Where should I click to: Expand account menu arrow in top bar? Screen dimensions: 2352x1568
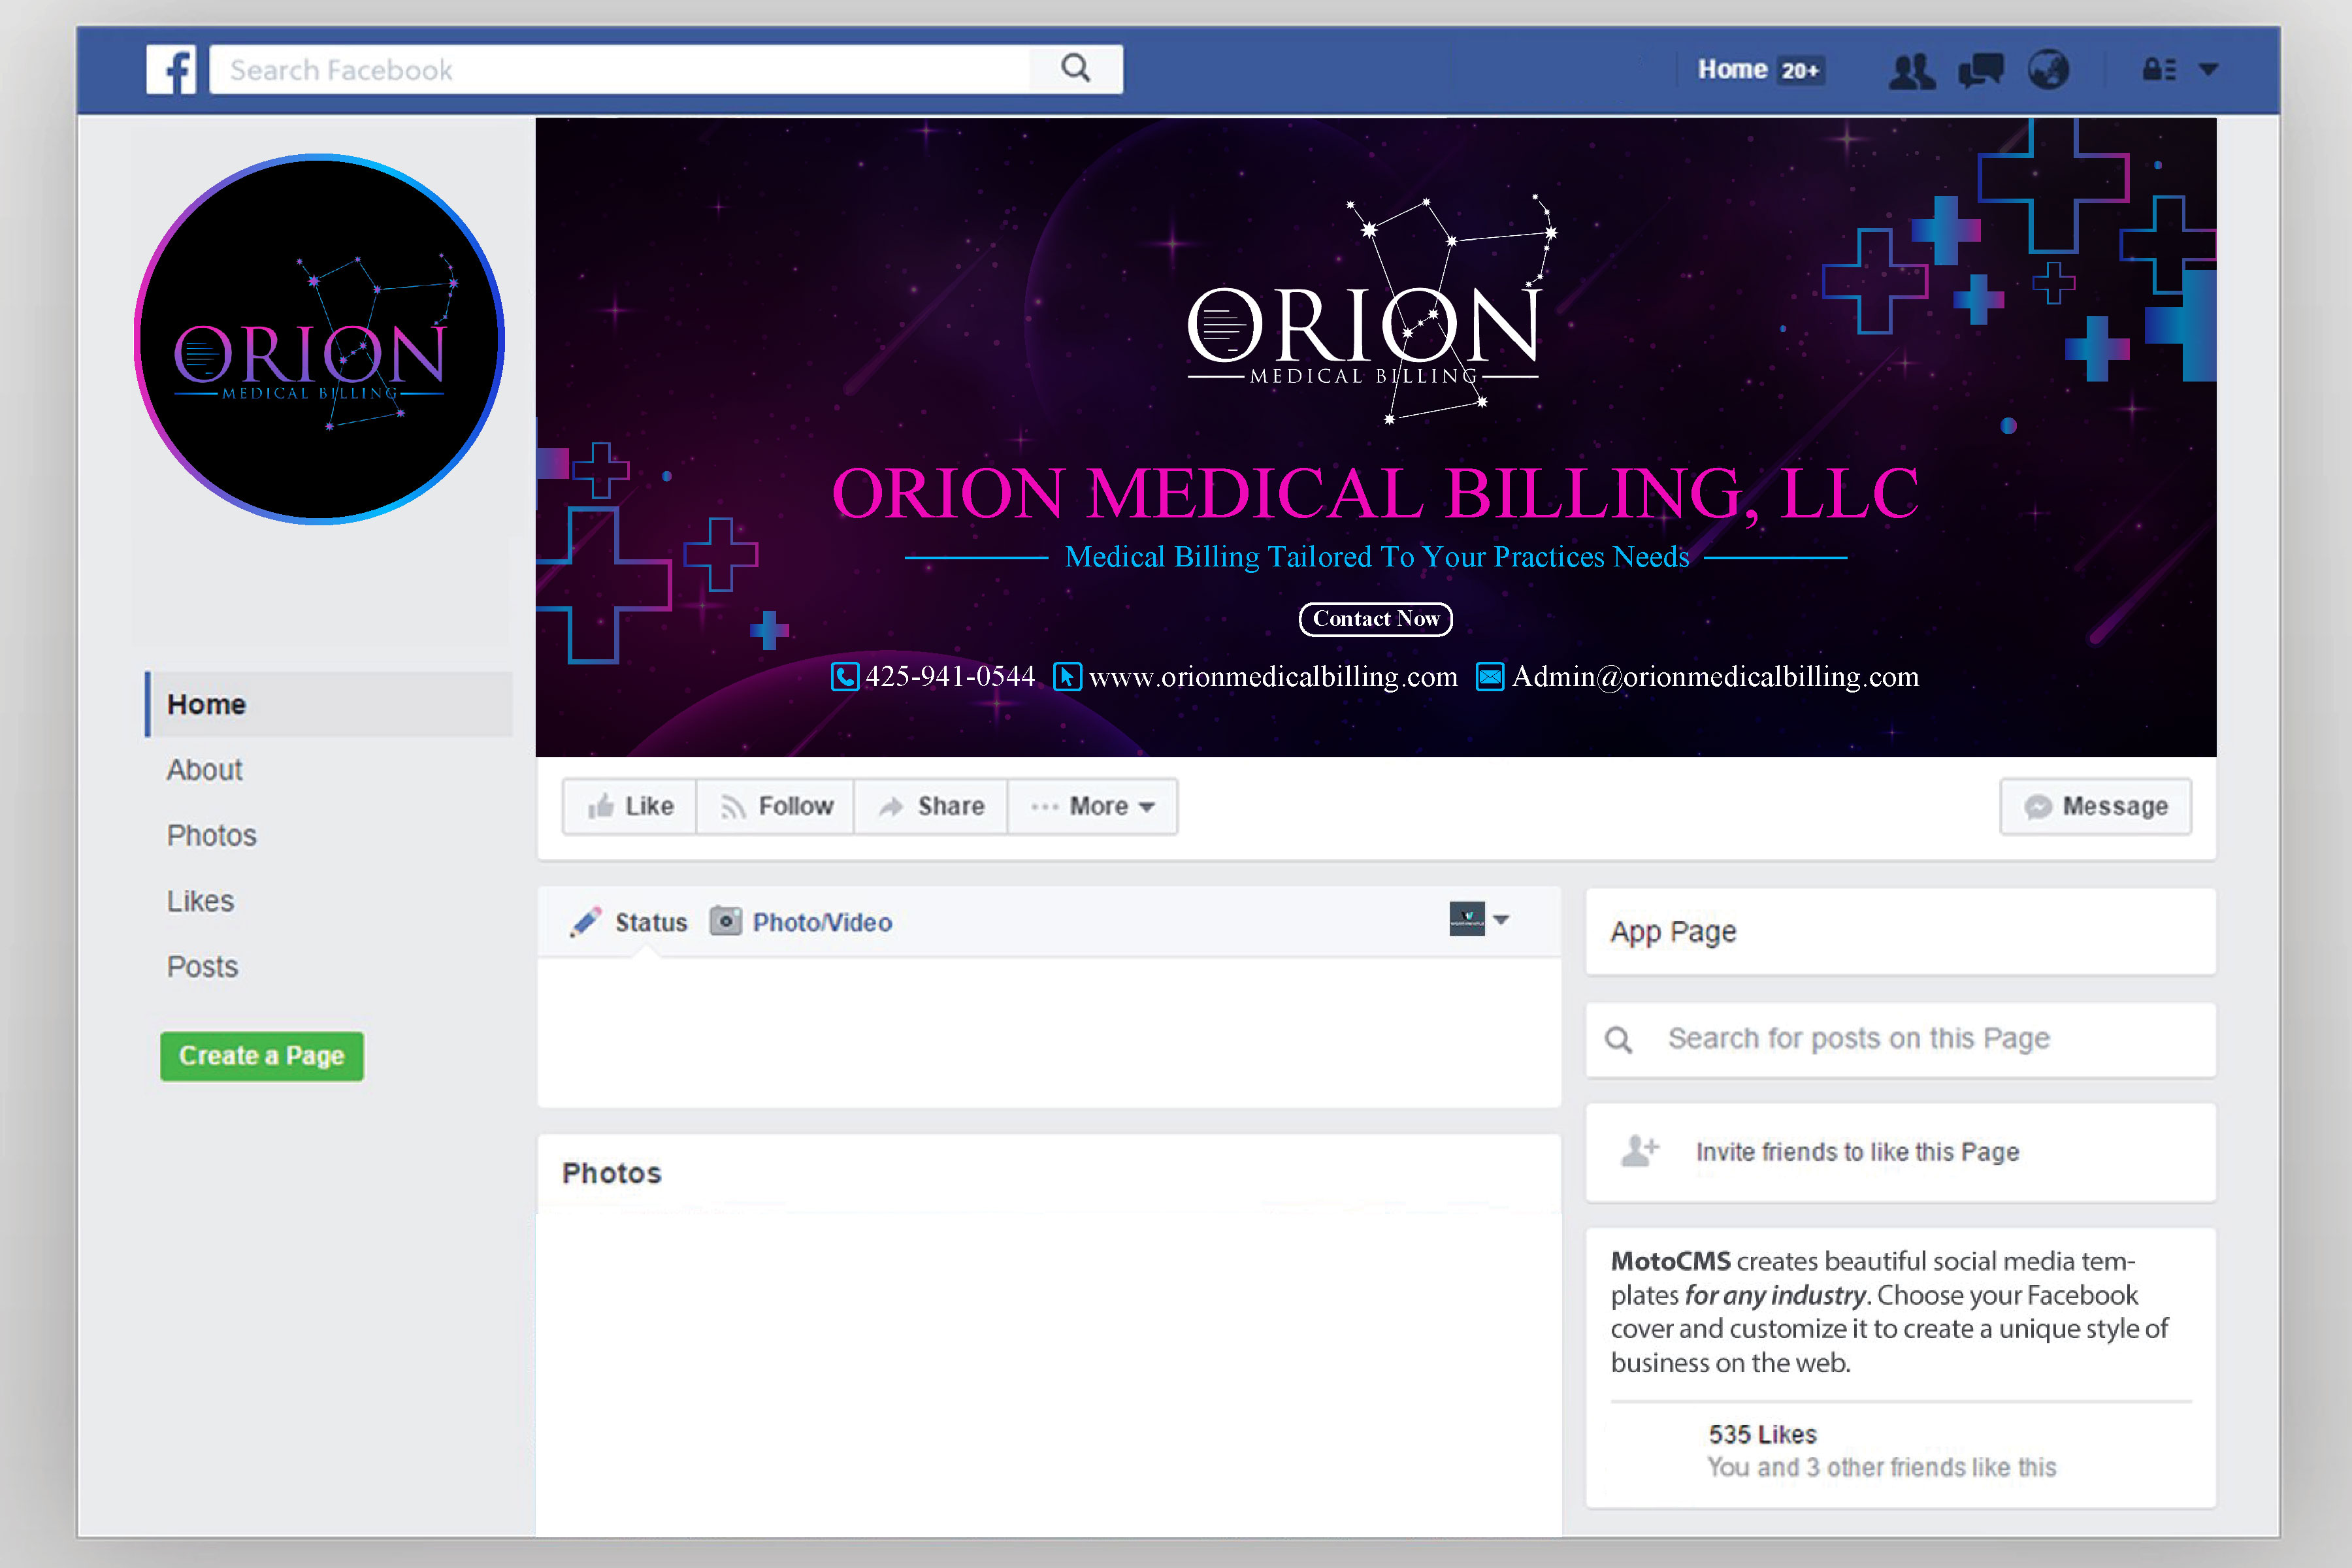tap(2208, 70)
